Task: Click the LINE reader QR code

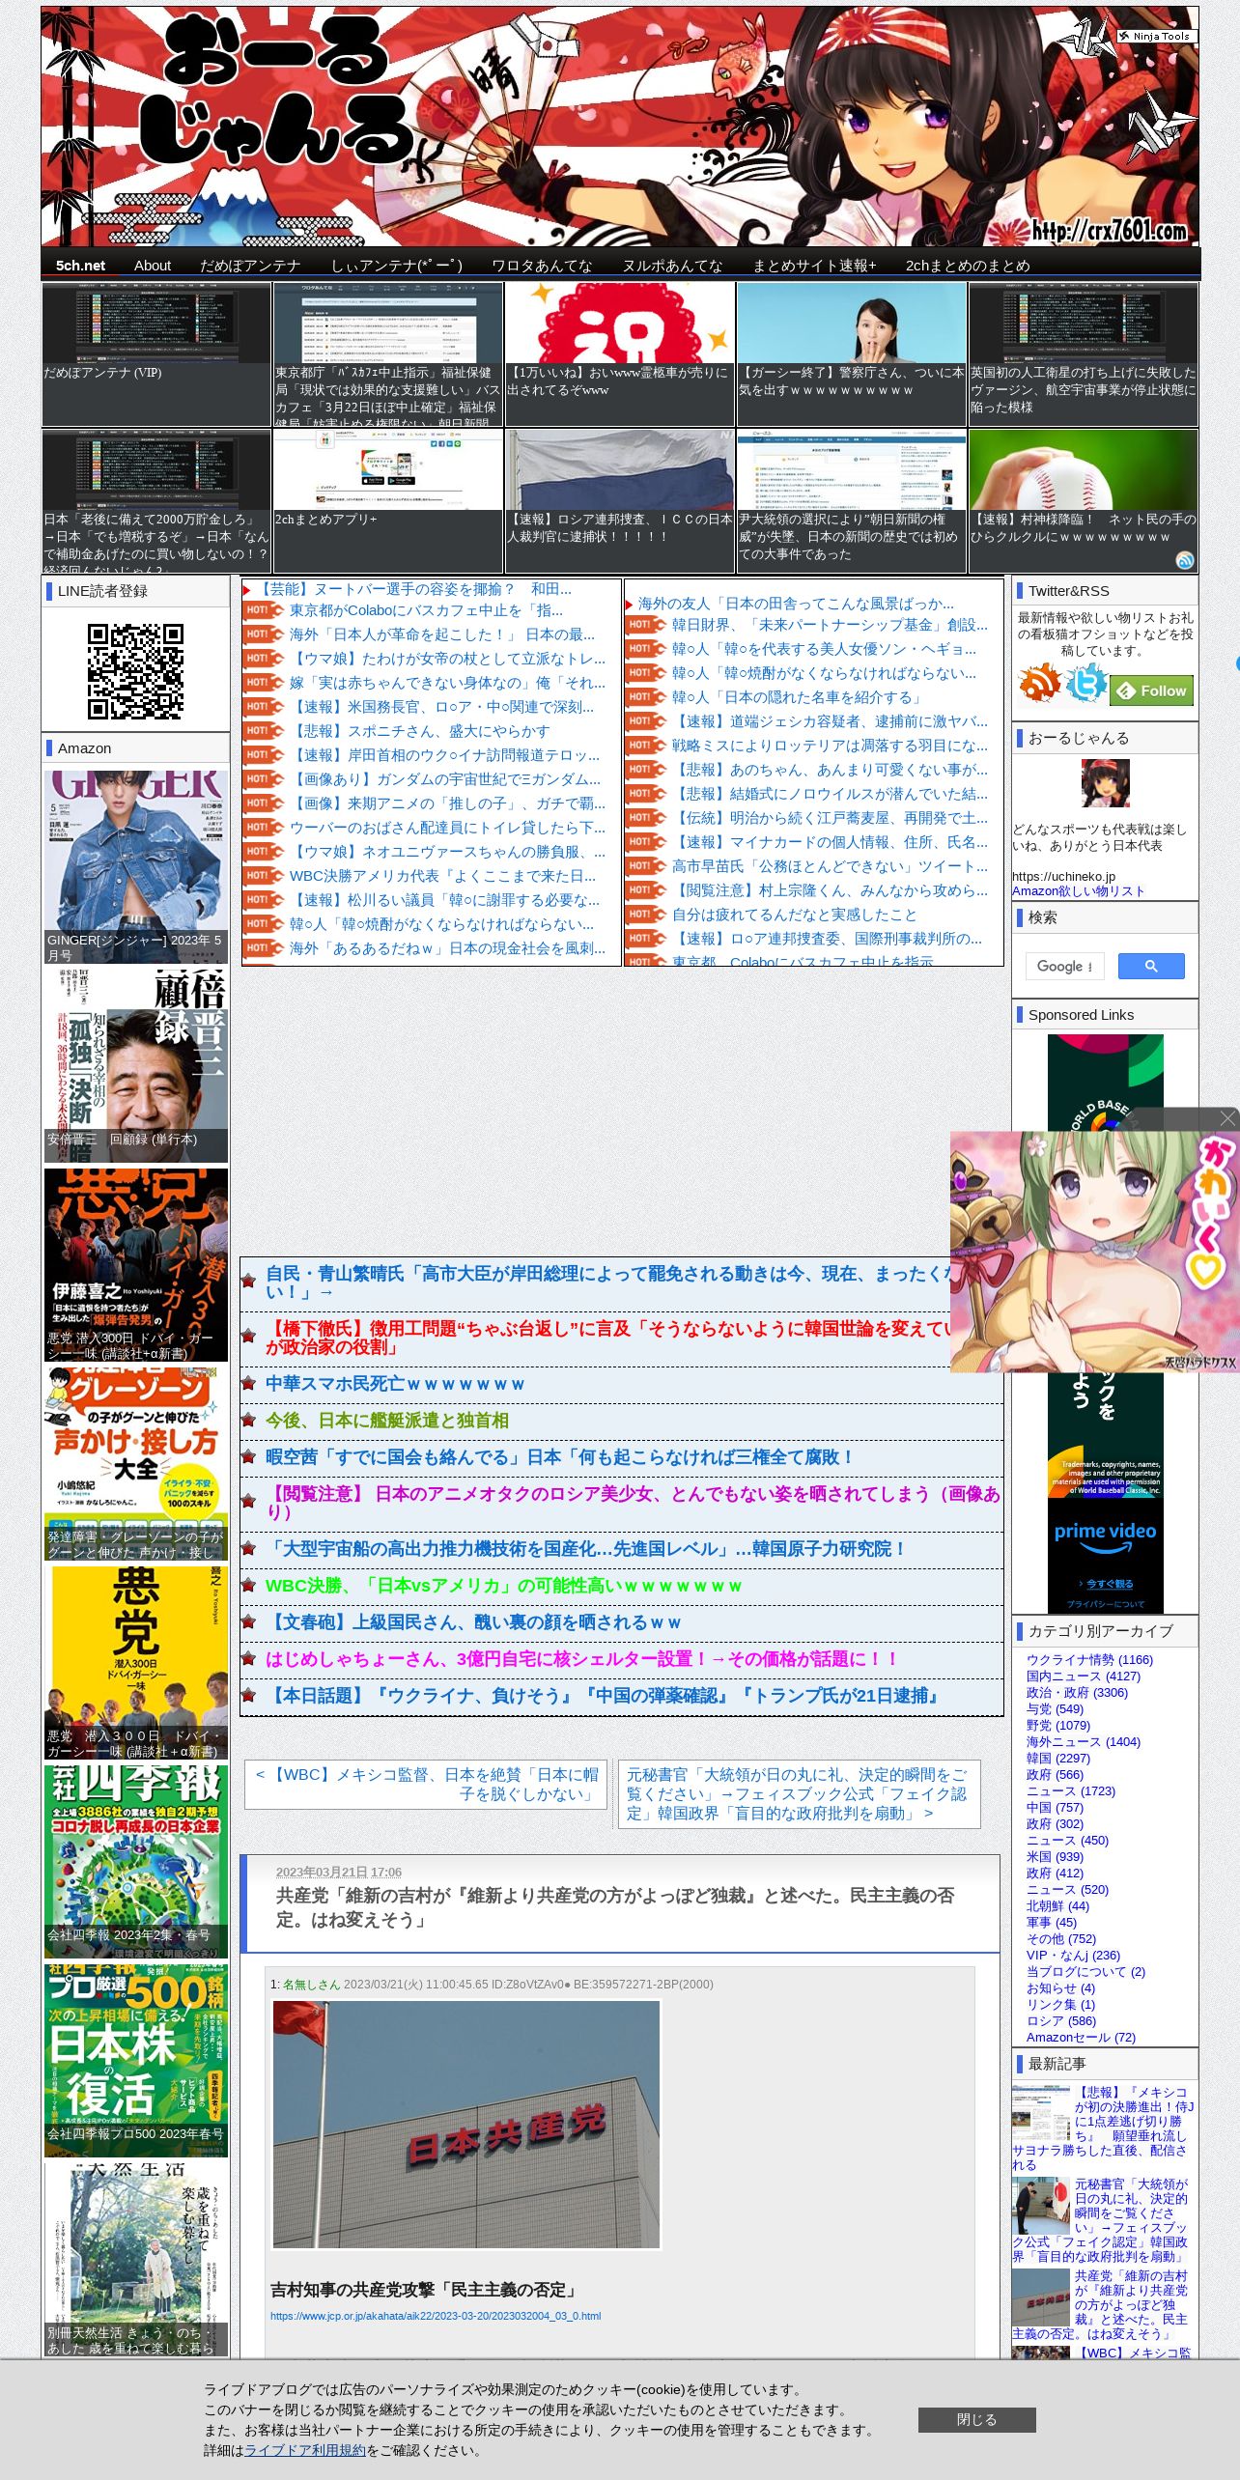Action: click(x=135, y=671)
